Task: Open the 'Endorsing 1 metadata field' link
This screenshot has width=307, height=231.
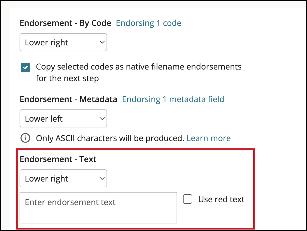Action: point(173,99)
